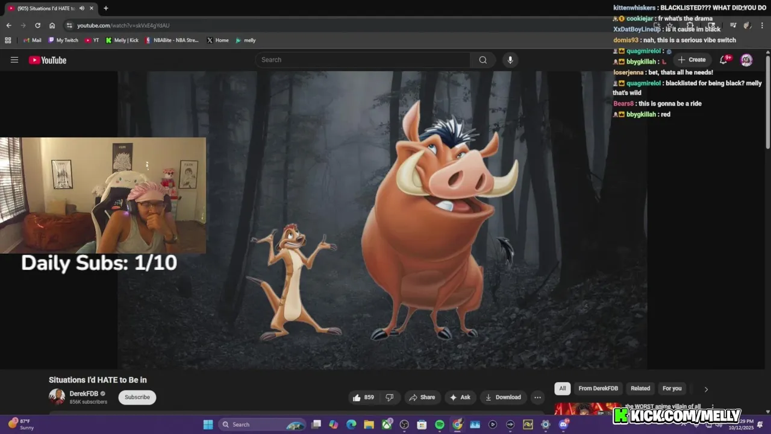
Task: Dislike the video with thumbs down
Action: pos(390,397)
